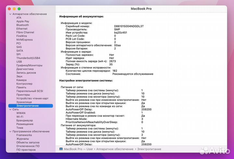Screen dimensions: 234x159
Task: Click the 'Настройки электропитания системы:' heading
Action: pos(86,81)
